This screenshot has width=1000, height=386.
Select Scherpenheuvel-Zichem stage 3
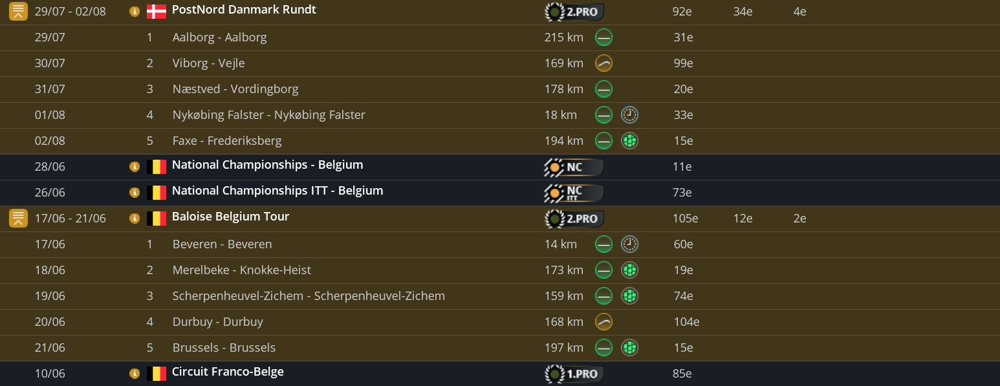pyautogui.click(x=309, y=296)
